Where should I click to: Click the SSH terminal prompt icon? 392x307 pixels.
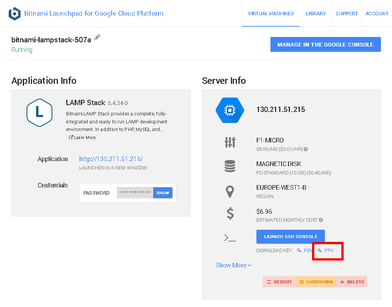[230, 238]
